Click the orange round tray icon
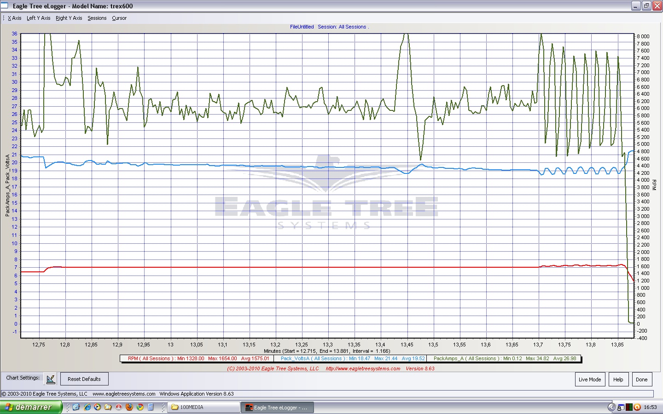The height and width of the screenshot is (414, 663). pos(637,407)
